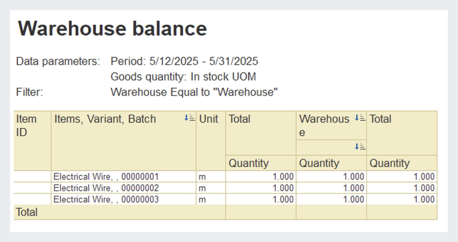Select the unit cell for batch 00000001
The image size is (458, 242).
coord(210,176)
